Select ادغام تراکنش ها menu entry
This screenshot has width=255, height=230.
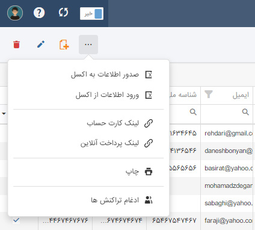point(88,200)
